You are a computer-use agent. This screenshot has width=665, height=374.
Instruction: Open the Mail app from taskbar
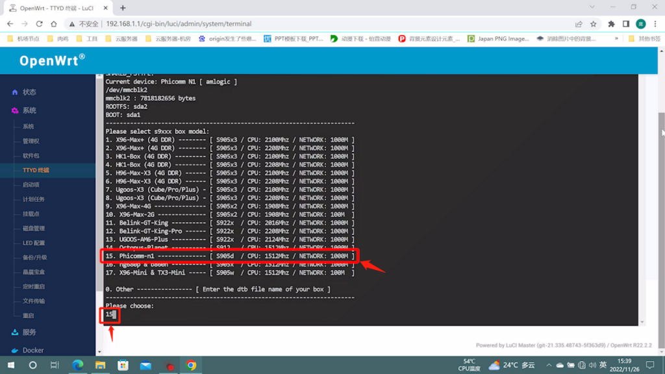(x=145, y=365)
